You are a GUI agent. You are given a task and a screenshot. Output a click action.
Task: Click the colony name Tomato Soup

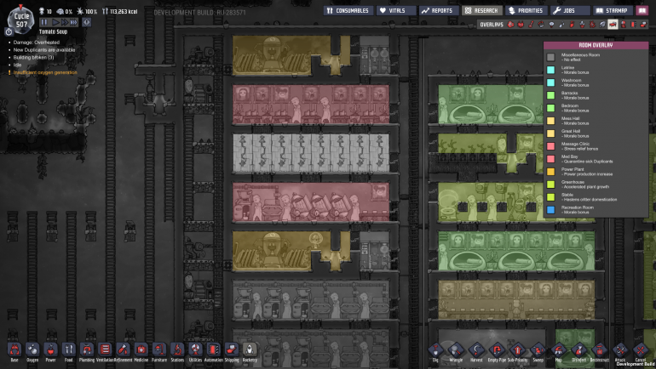tap(53, 31)
